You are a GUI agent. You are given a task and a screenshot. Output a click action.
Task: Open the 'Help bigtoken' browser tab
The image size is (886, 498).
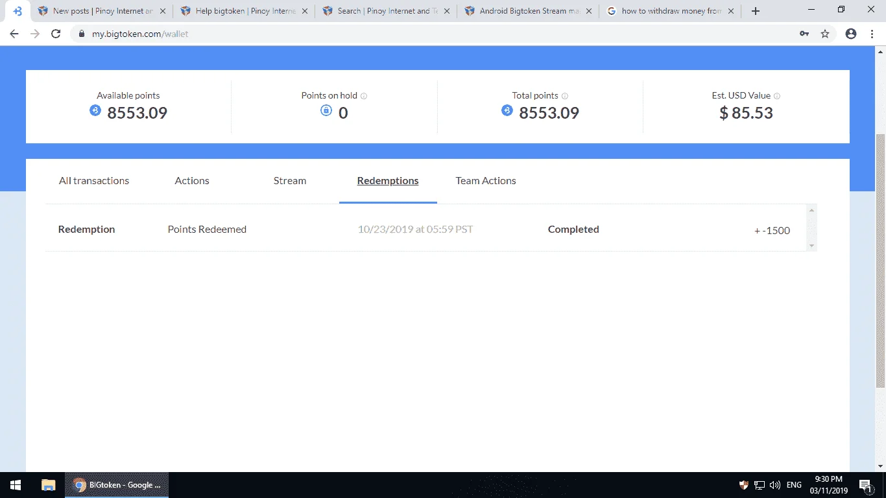pos(244,11)
